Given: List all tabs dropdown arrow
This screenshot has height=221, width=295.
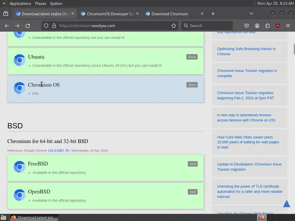Looking at the screenshot, I should 251,14.
